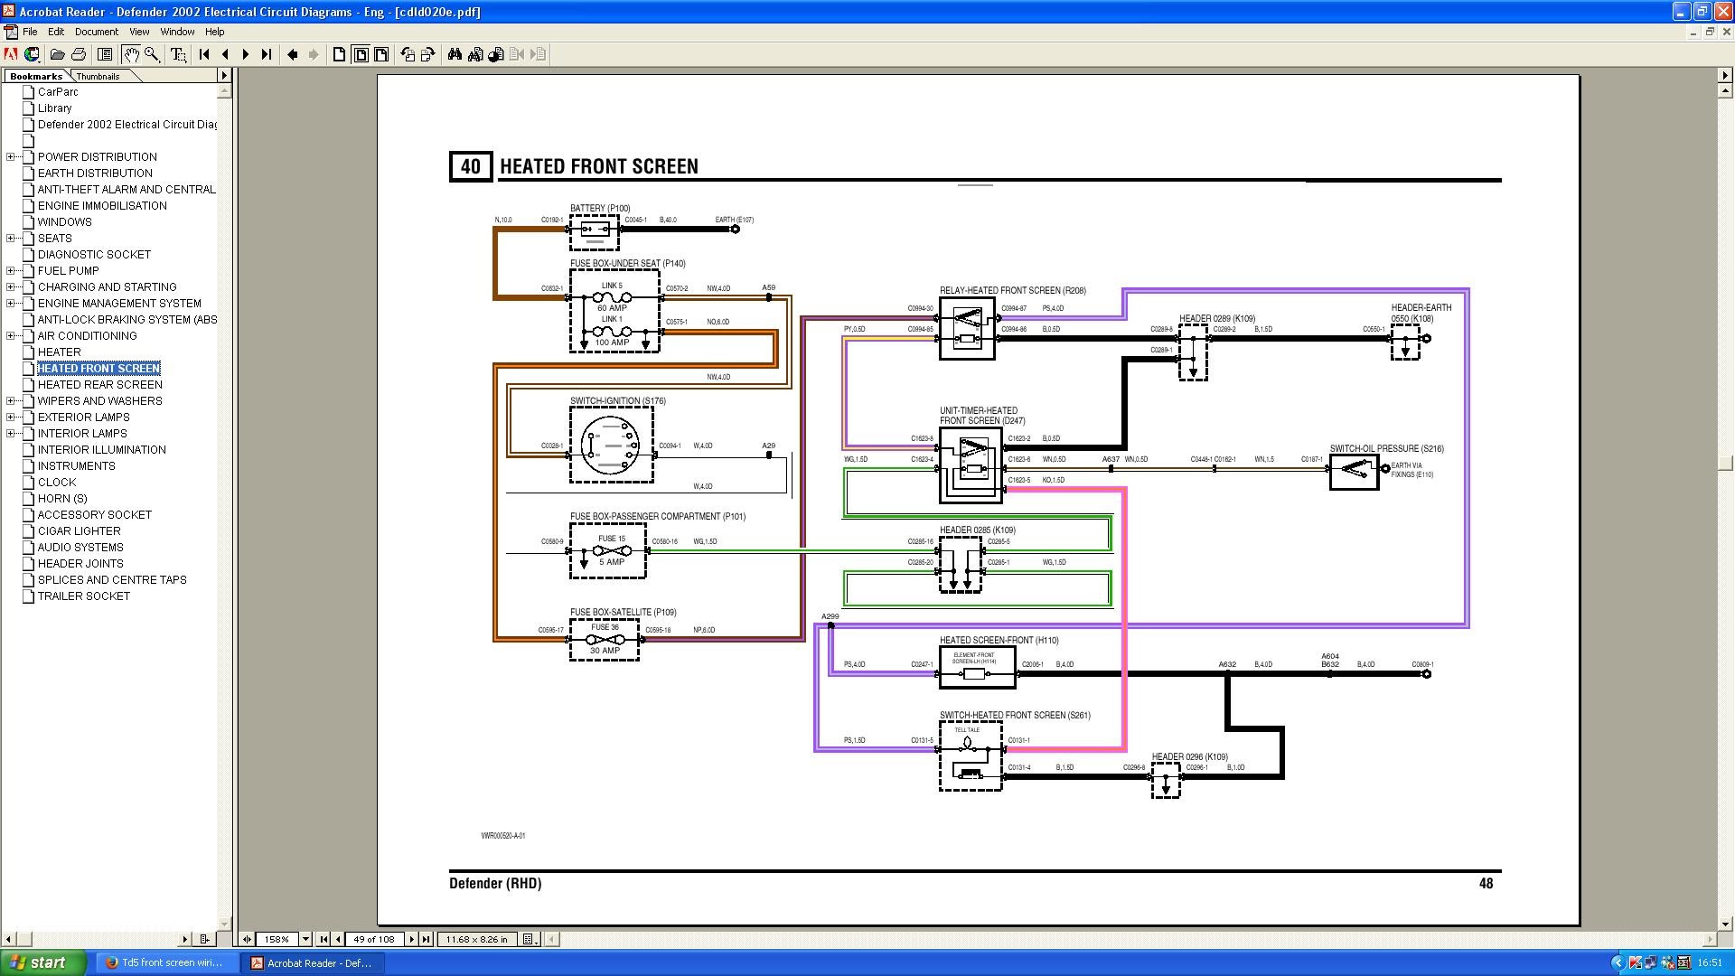Expand the HEATER bookmarks tree item
Viewport: 1735px width, 976px height.
(12, 352)
